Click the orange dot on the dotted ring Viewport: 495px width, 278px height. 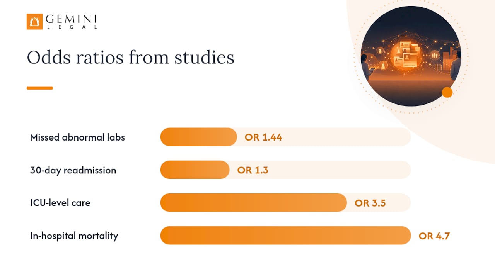(447, 92)
